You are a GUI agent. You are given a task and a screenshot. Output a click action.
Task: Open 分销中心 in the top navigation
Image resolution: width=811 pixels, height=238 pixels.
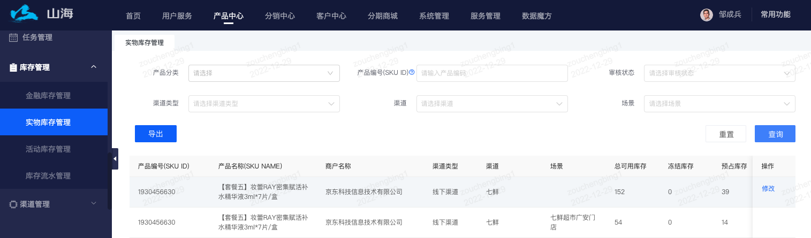coord(280,16)
